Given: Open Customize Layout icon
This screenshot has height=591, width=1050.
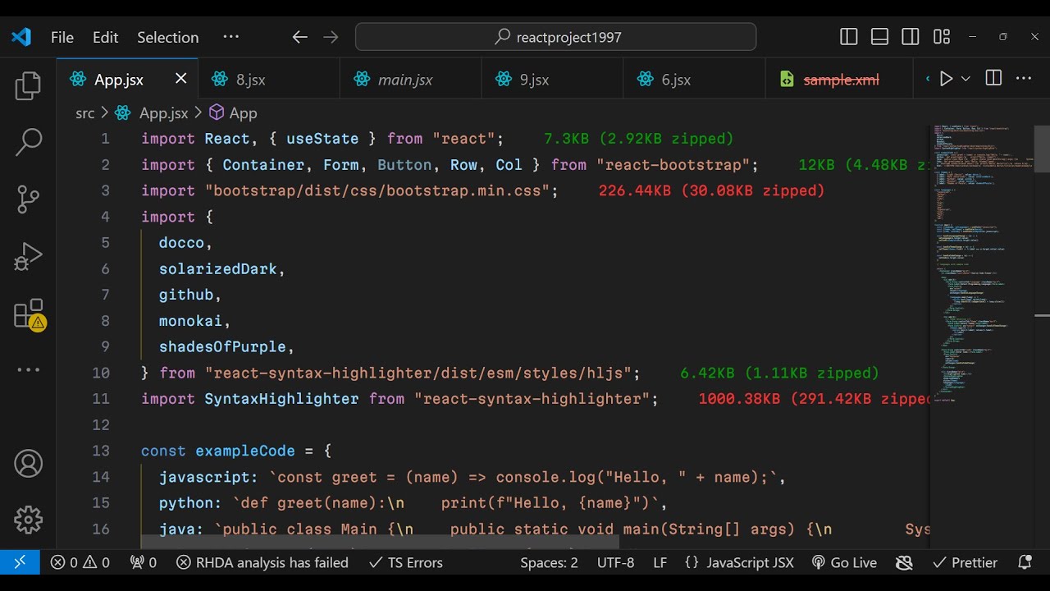Looking at the screenshot, I should click(x=942, y=37).
